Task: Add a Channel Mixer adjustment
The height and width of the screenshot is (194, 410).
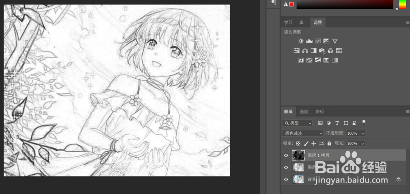Action: 330,51
